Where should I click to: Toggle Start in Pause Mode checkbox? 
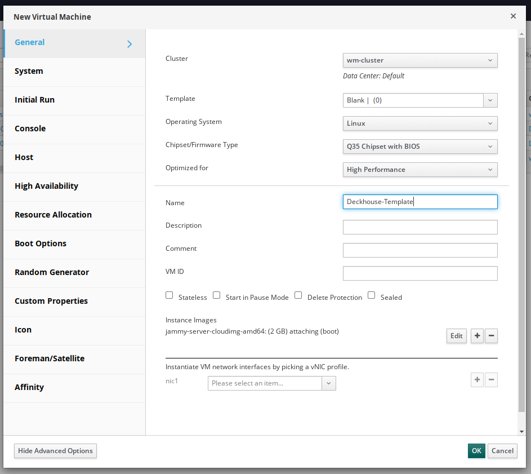tap(216, 295)
